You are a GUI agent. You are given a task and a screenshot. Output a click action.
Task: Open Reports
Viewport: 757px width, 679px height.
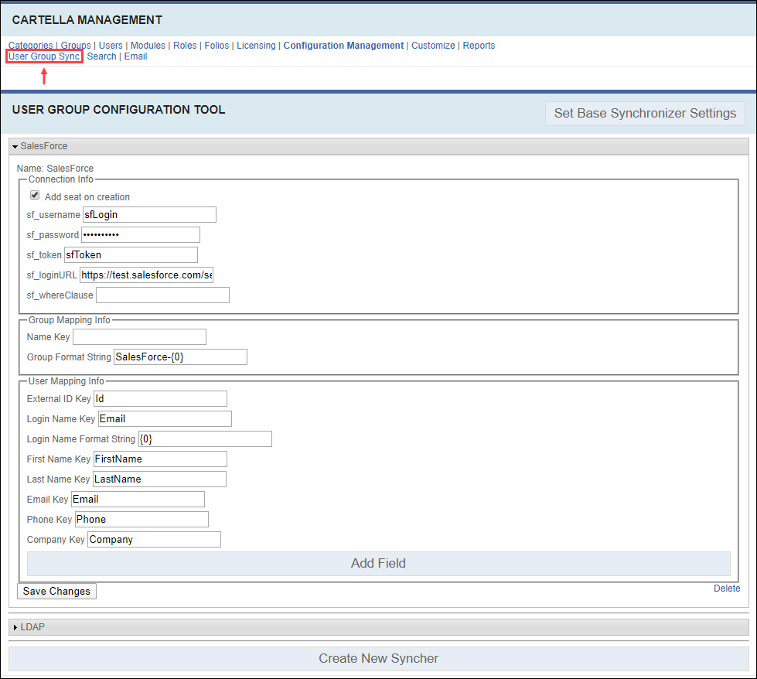[x=479, y=46]
